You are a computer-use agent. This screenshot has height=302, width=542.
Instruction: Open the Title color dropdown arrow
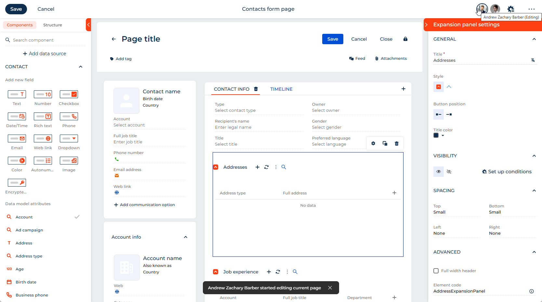click(x=443, y=136)
